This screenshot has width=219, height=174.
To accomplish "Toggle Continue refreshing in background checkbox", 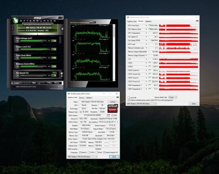I will (x=128, y=100).
